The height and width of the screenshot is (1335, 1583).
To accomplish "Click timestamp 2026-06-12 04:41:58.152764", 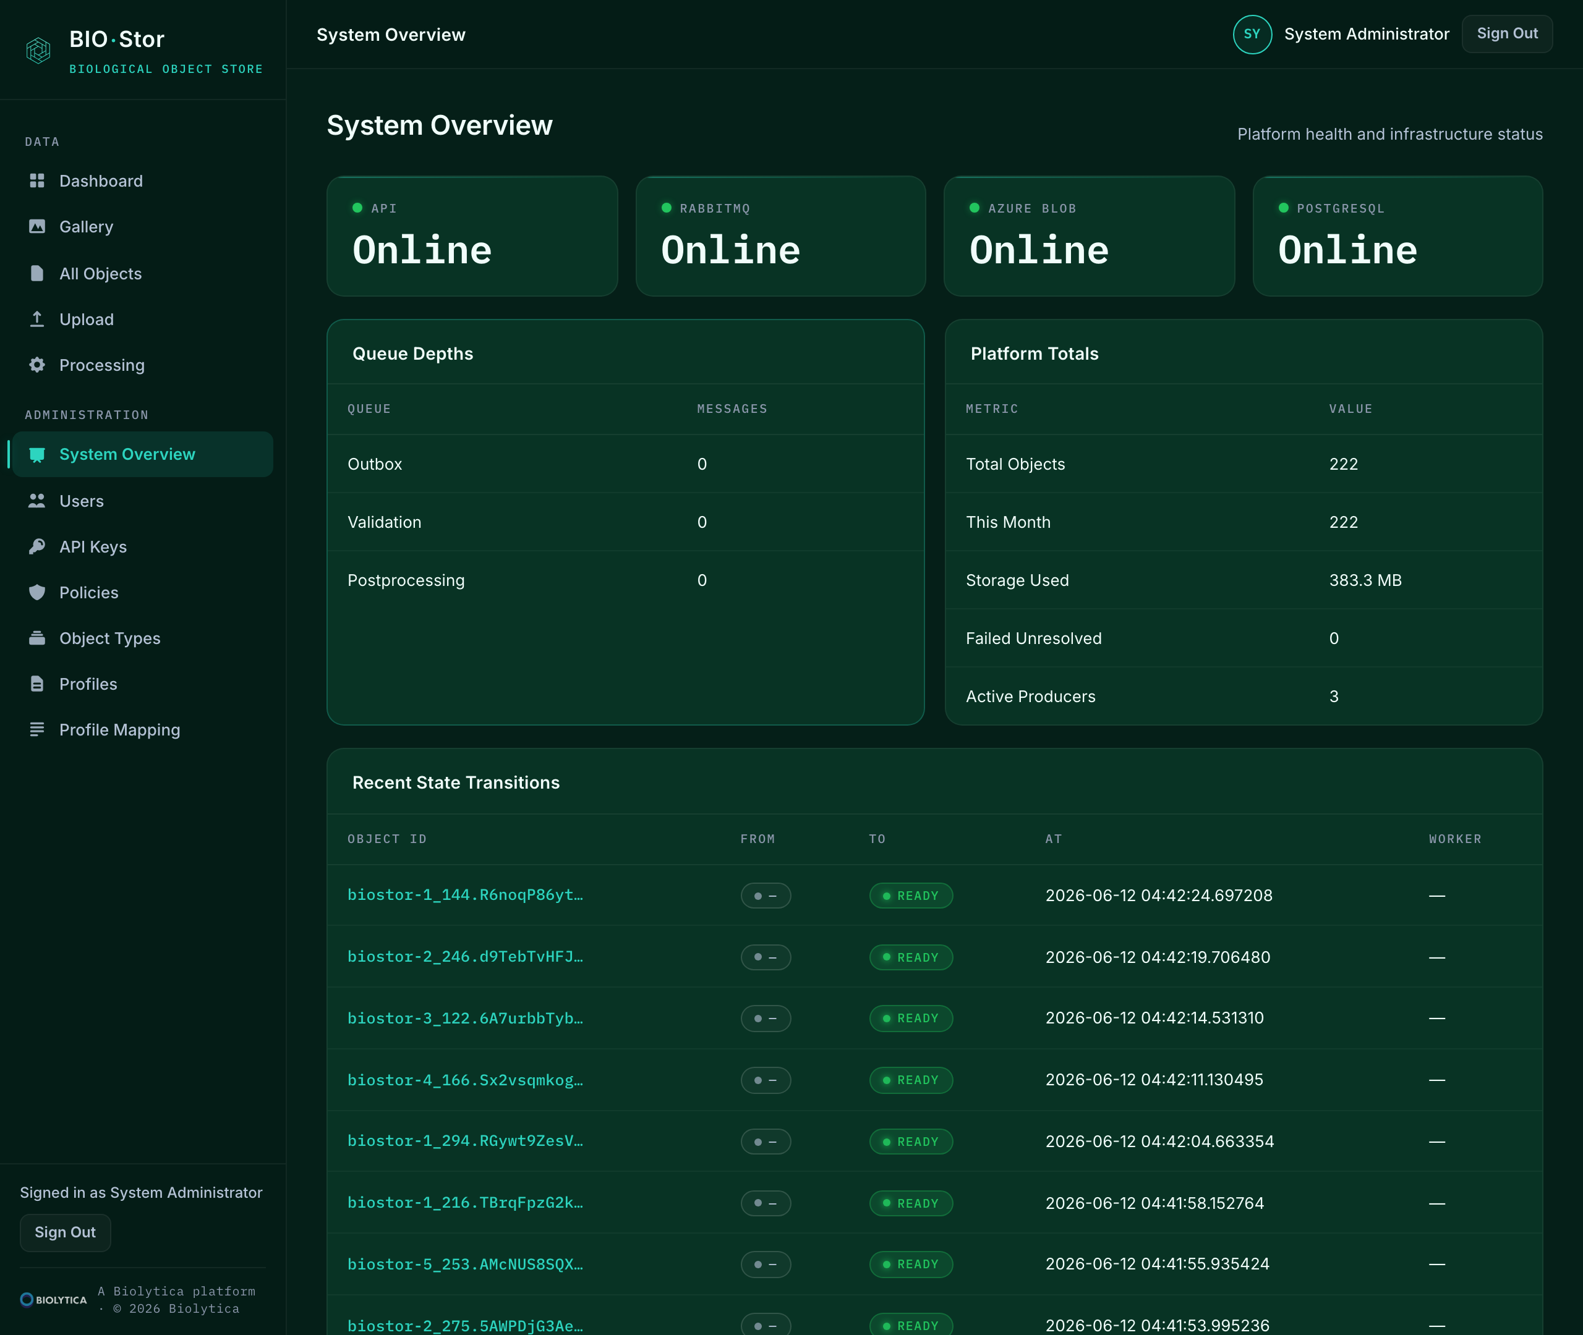I will coord(1154,1203).
